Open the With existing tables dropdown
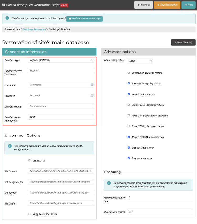The width and height of the screenshot is (197, 224). click(140, 61)
